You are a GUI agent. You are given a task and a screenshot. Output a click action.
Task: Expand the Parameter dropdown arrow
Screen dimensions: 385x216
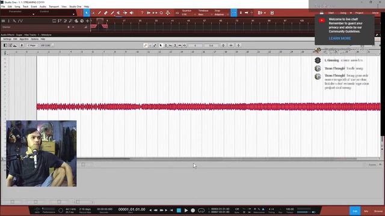(34, 14)
